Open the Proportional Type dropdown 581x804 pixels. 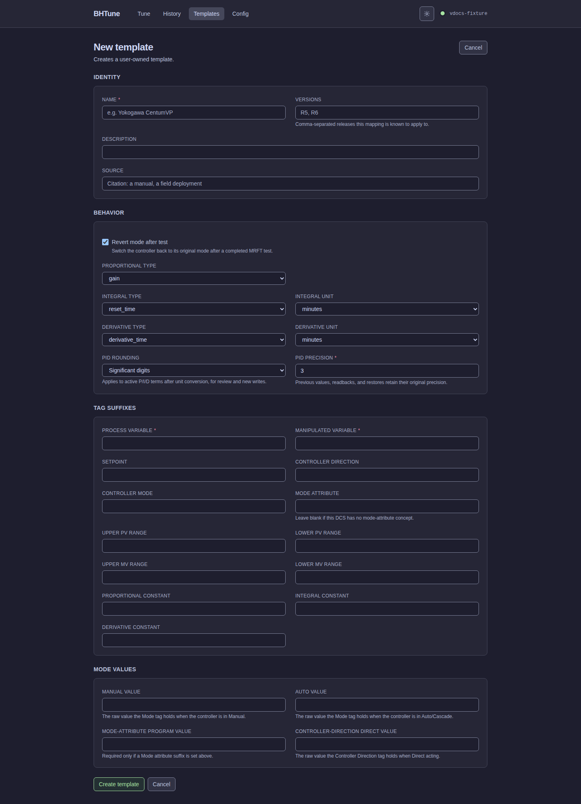coord(194,278)
